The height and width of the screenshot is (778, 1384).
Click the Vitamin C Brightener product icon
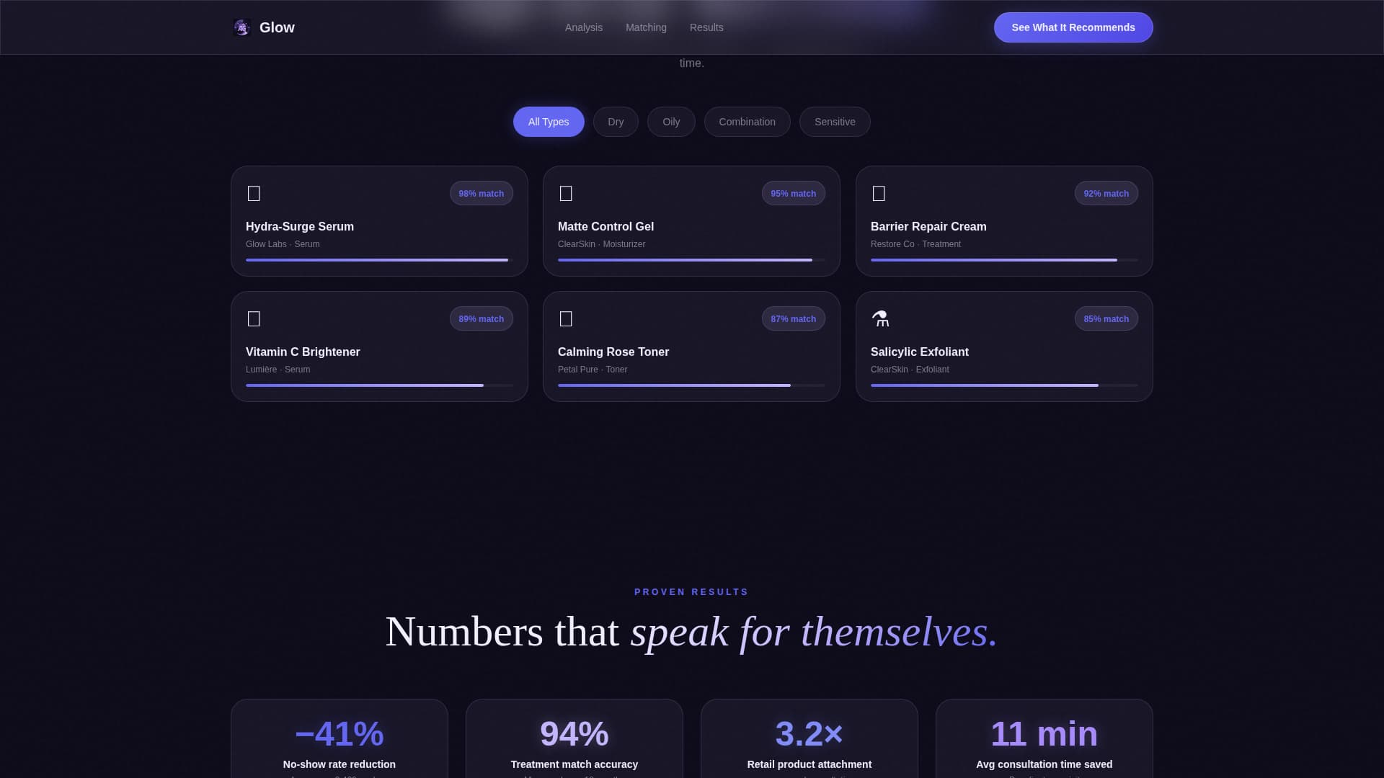254,318
